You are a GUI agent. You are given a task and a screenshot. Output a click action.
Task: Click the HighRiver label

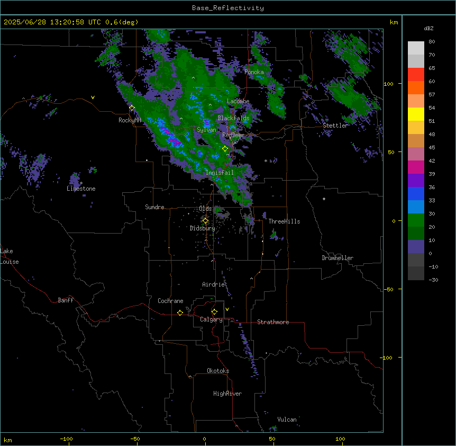(x=227, y=394)
